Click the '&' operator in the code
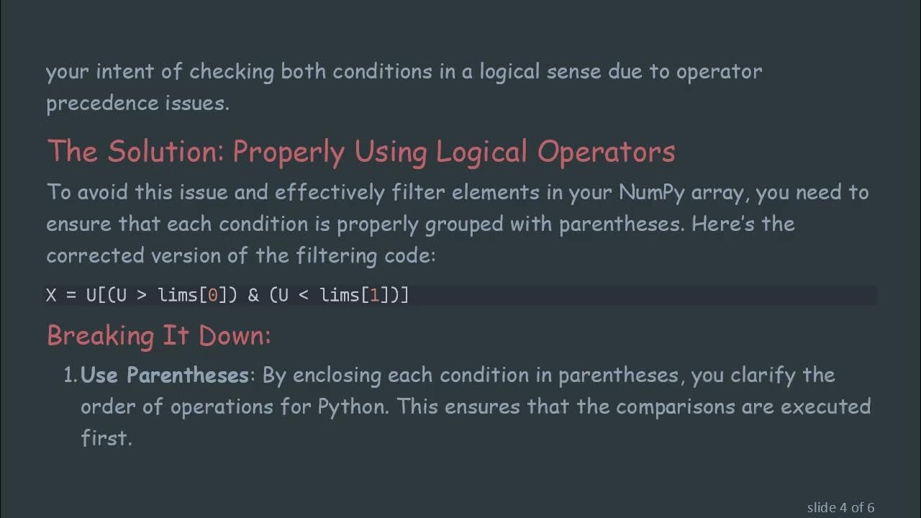 (x=253, y=295)
